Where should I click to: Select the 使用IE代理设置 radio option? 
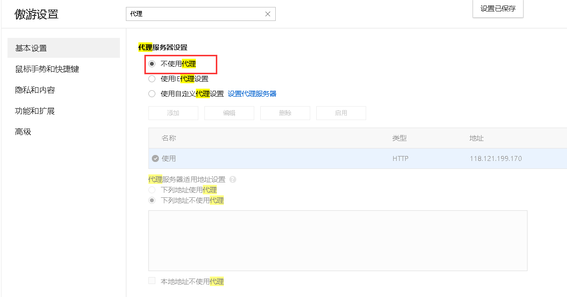click(x=152, y=79)
